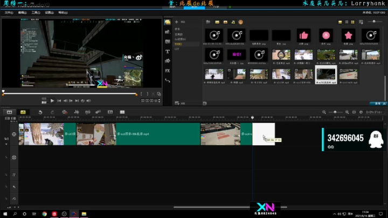Adjust the library thumbnail size slider

point(375,22)
